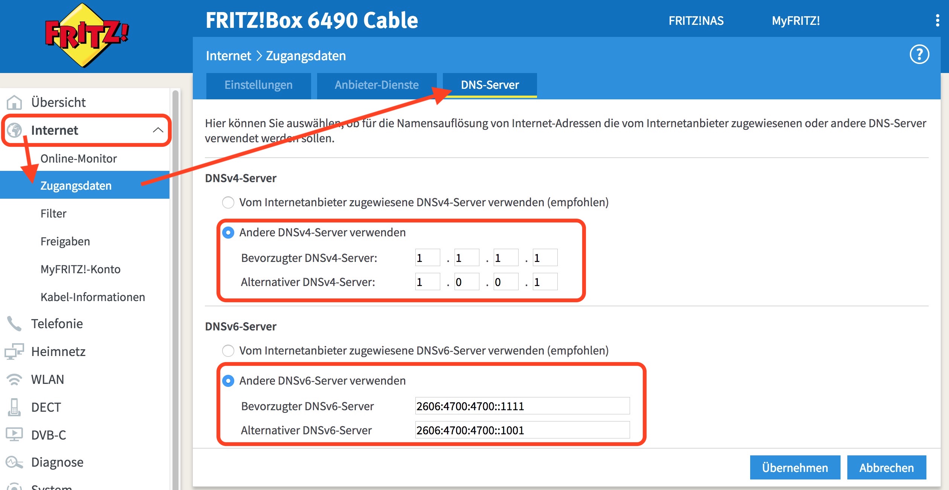Open the three-dot options menu
The image size is (949, 490).
937,20
